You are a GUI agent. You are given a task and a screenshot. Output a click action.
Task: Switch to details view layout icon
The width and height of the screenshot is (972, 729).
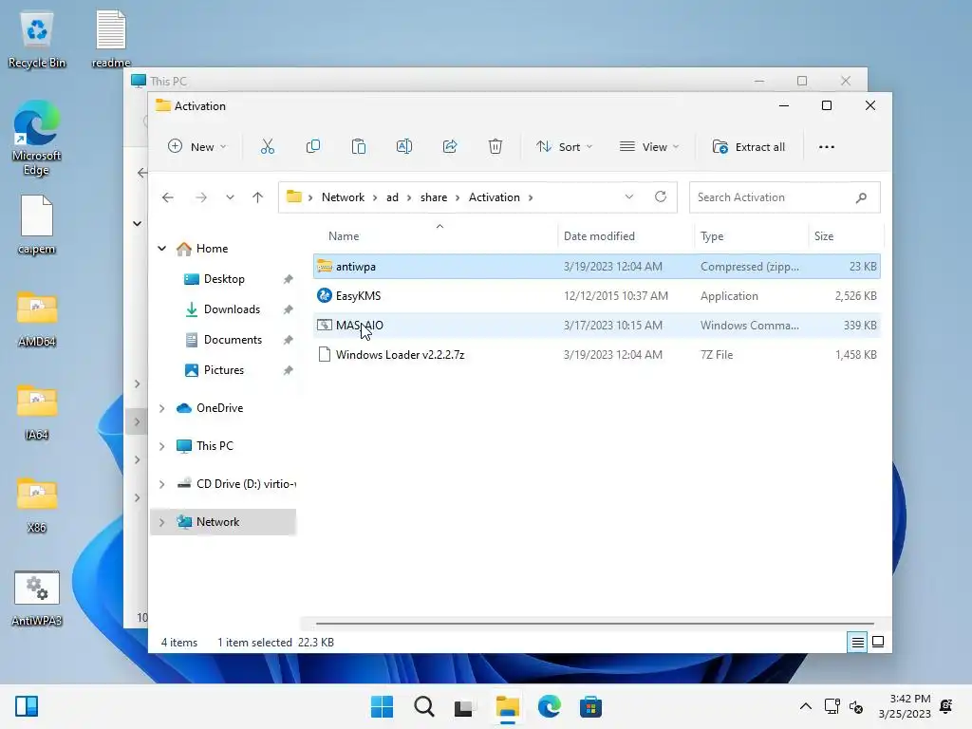coord(857,643)
